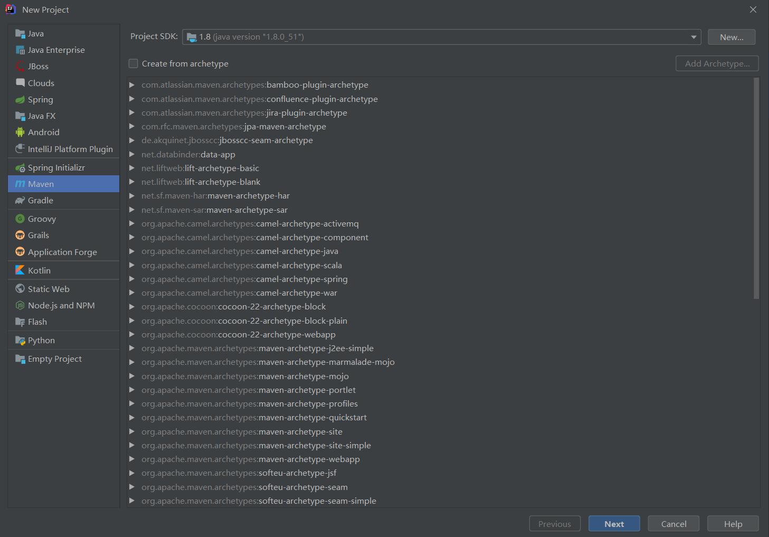Choose the Android robot icon
Screen dimensions: 769x537
pos(20,133)
